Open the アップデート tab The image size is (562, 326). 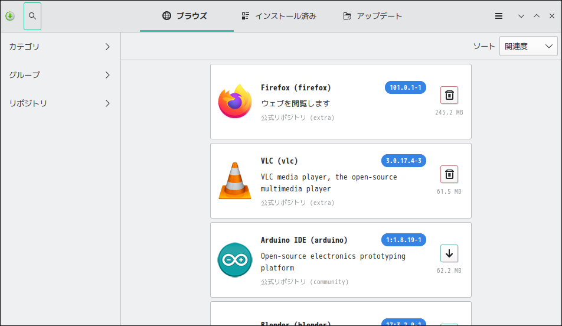(x=373, y=16)
